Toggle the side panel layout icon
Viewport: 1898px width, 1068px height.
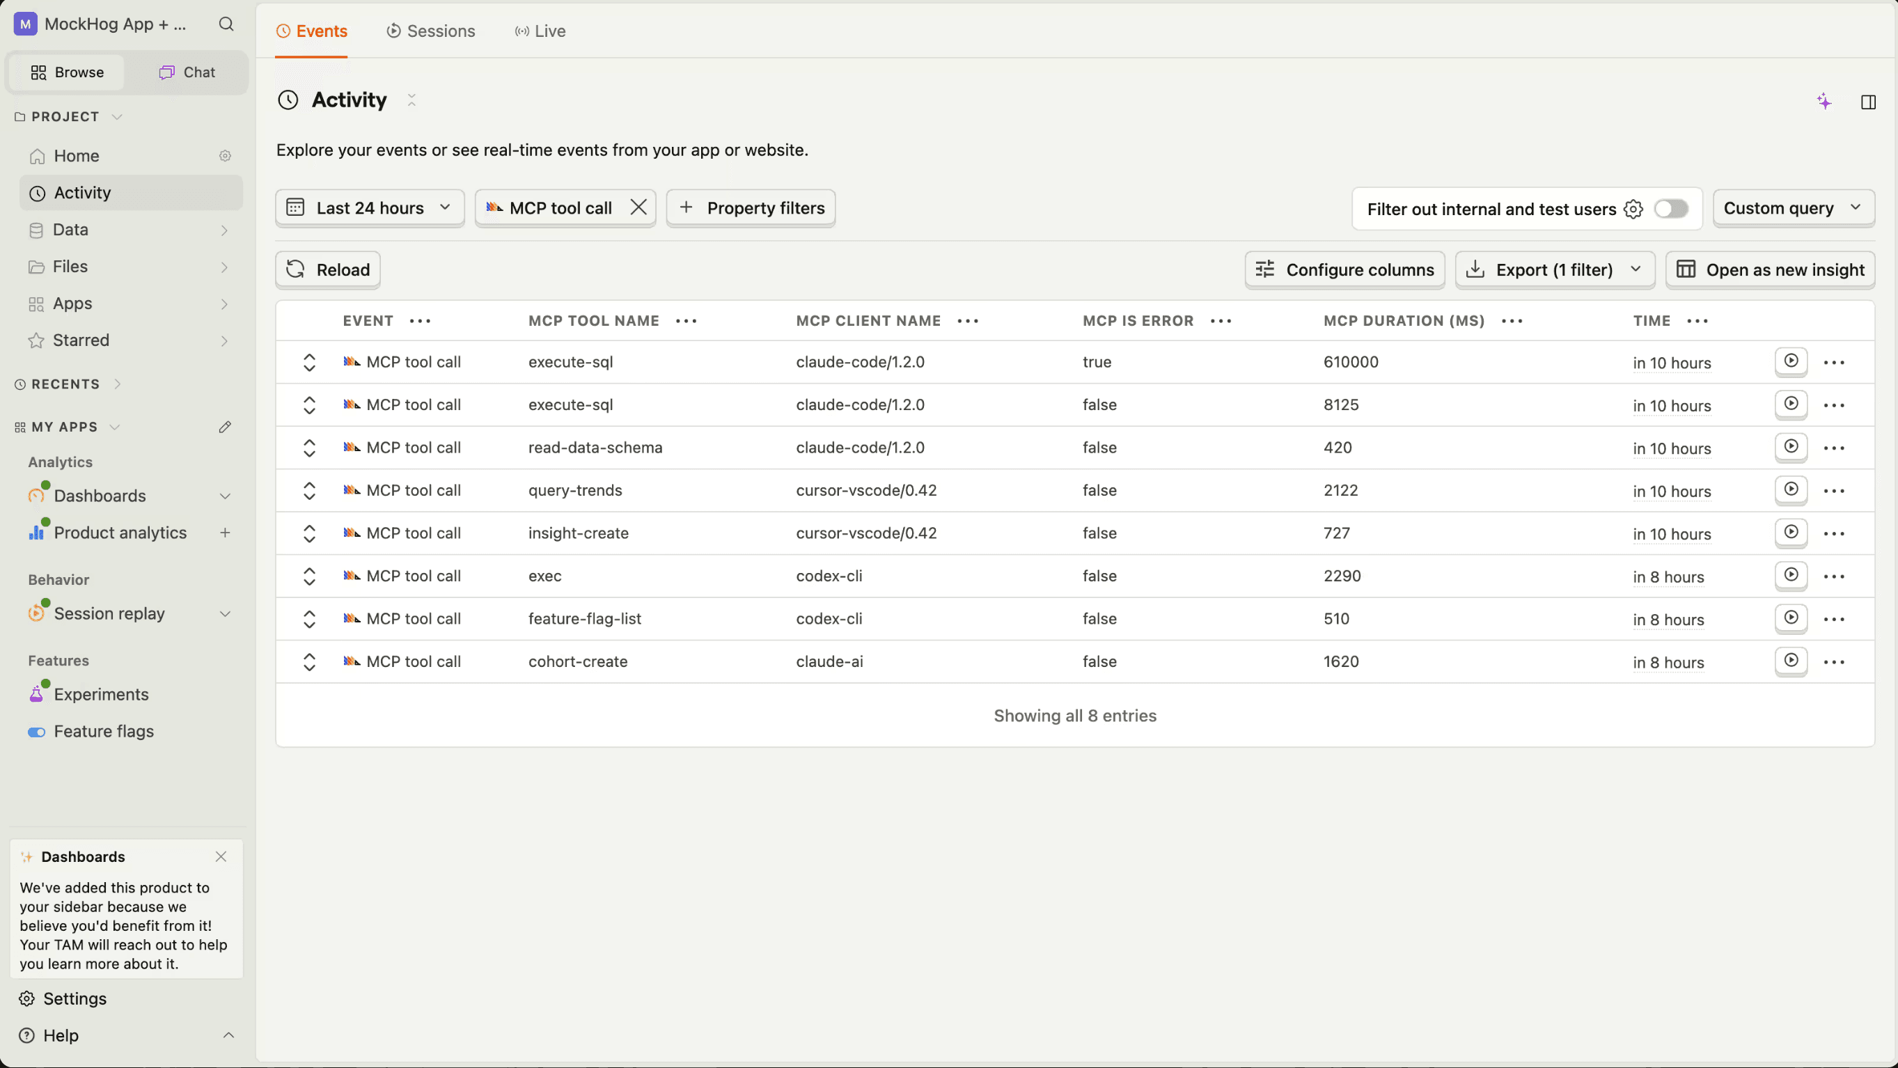[1868, 102]
